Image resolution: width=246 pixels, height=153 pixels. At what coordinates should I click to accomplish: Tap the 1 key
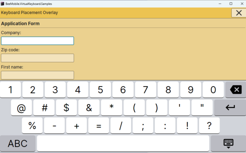[x=10, y=90]
